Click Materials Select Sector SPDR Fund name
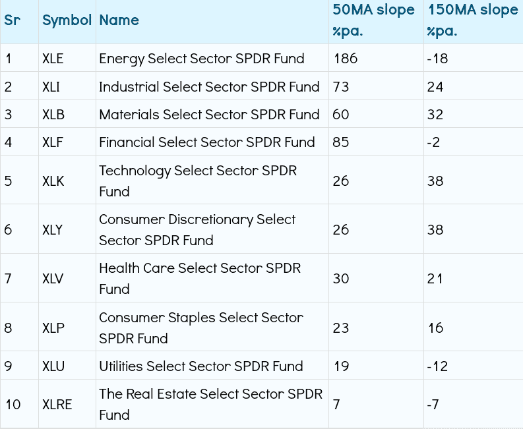523x429 pixels. pos(209,115)
